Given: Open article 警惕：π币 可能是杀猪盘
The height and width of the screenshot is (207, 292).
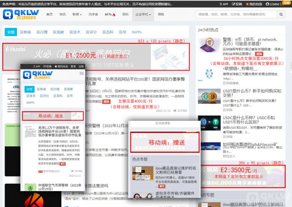Looking at the screenshot, I should (x=250, y=42).
